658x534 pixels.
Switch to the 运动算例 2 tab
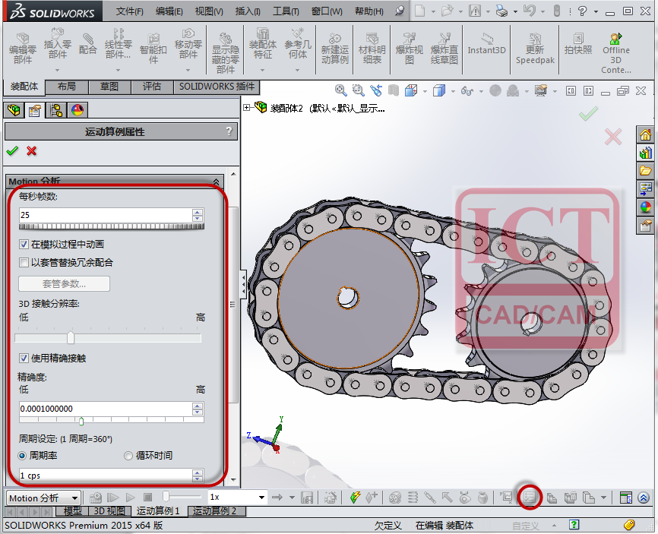pos(214,511)
